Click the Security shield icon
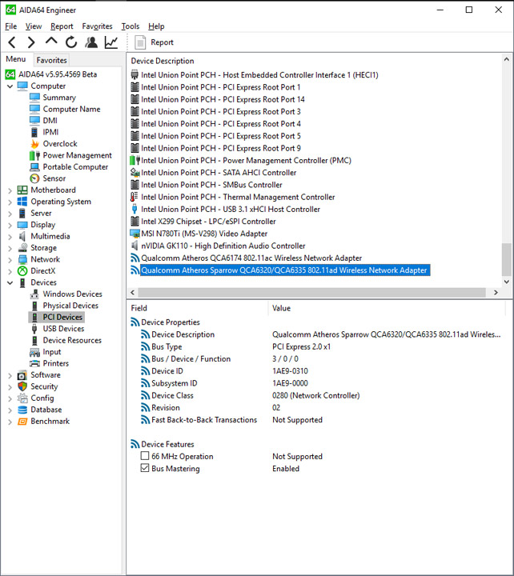The height and width of the screenshot is (576, 514). pyautogui.click(x=22, y=386)
